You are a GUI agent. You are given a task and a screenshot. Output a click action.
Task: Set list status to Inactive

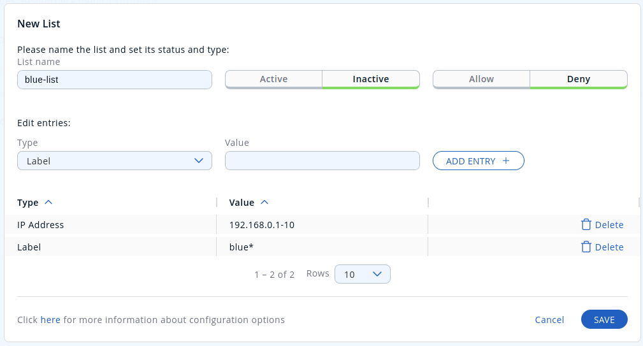click(370, 79)
